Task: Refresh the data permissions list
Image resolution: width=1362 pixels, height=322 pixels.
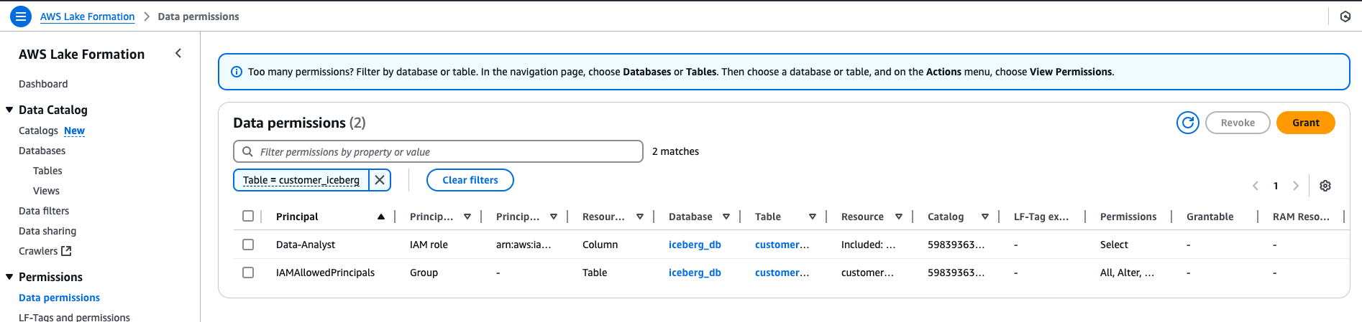Action: [x=1188, y=123]
